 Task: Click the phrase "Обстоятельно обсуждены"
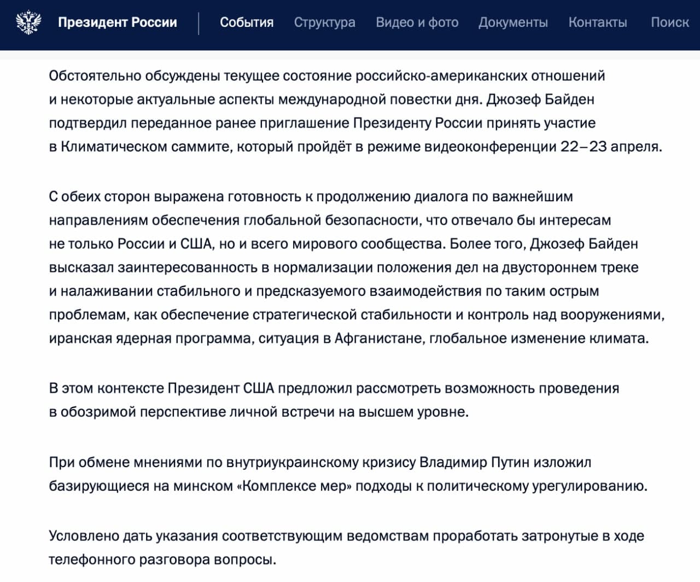click(135, 75)
